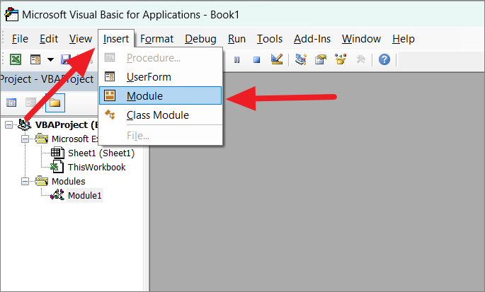
Task: Select Module1 in project tree
Action: click(x=85, y=196)
